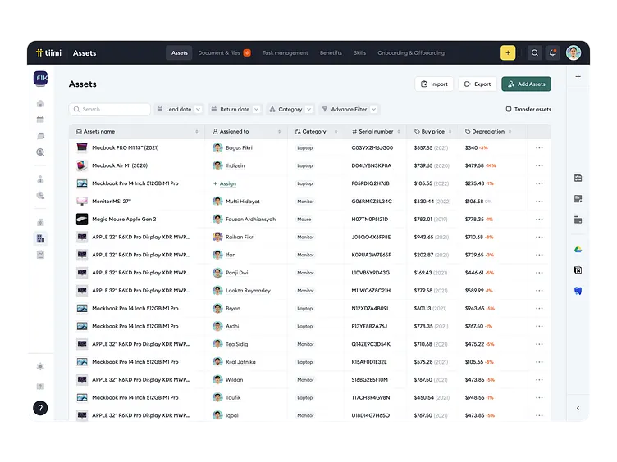Open the calendar icon in left sidebar
The height and width of the screenshot is (462, 617).
(x=40, y=120)
